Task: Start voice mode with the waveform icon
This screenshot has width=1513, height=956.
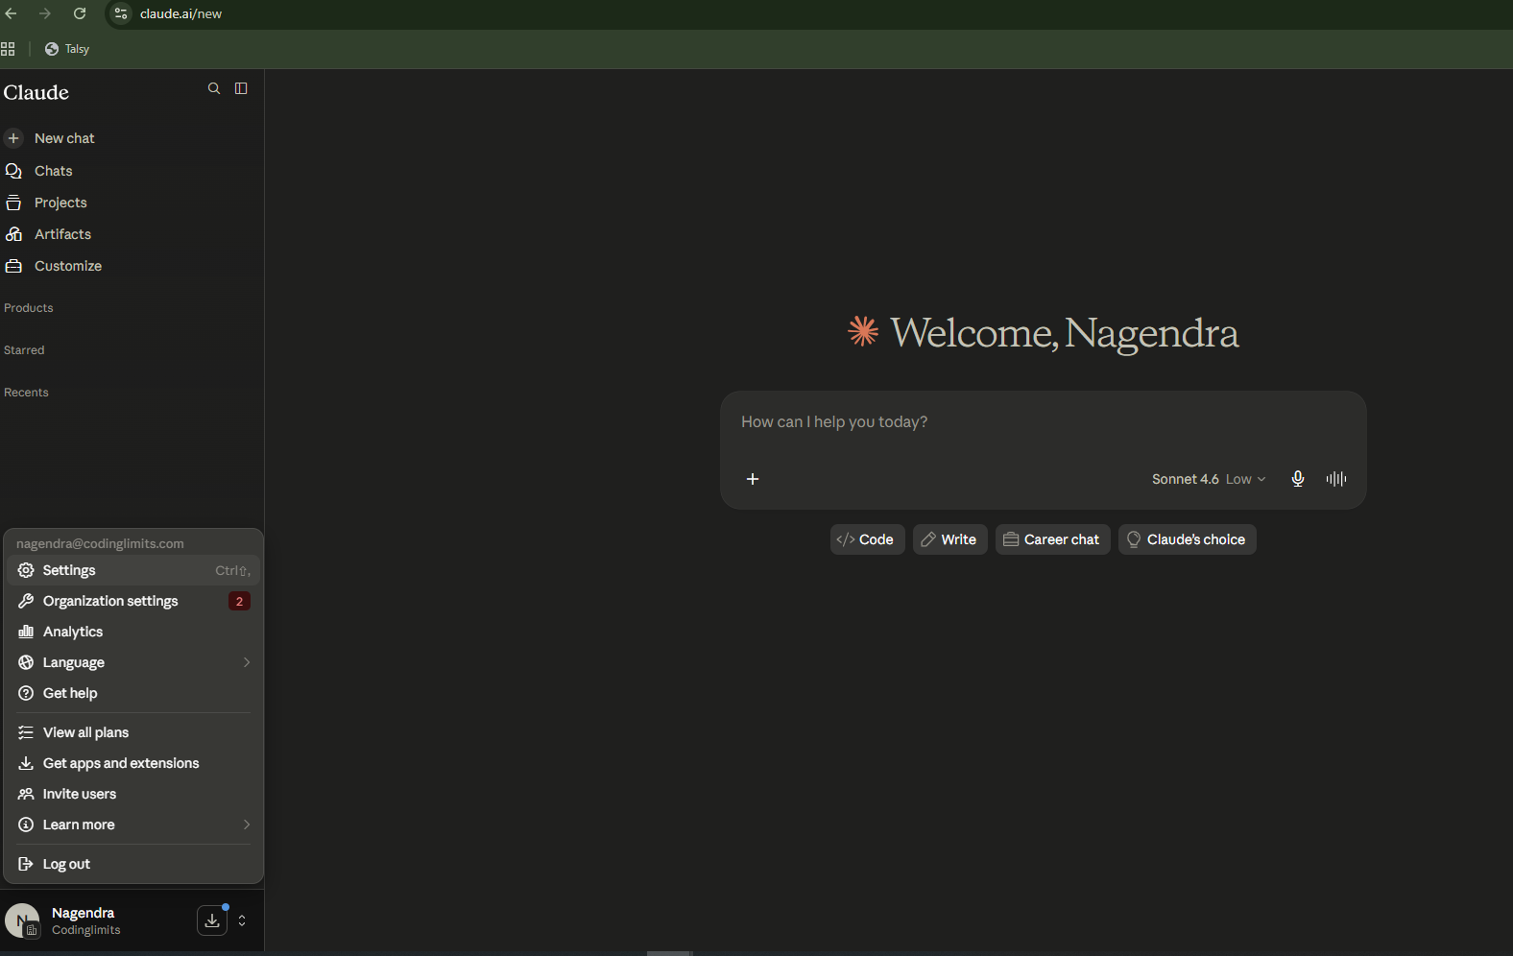Action: 1335,479
